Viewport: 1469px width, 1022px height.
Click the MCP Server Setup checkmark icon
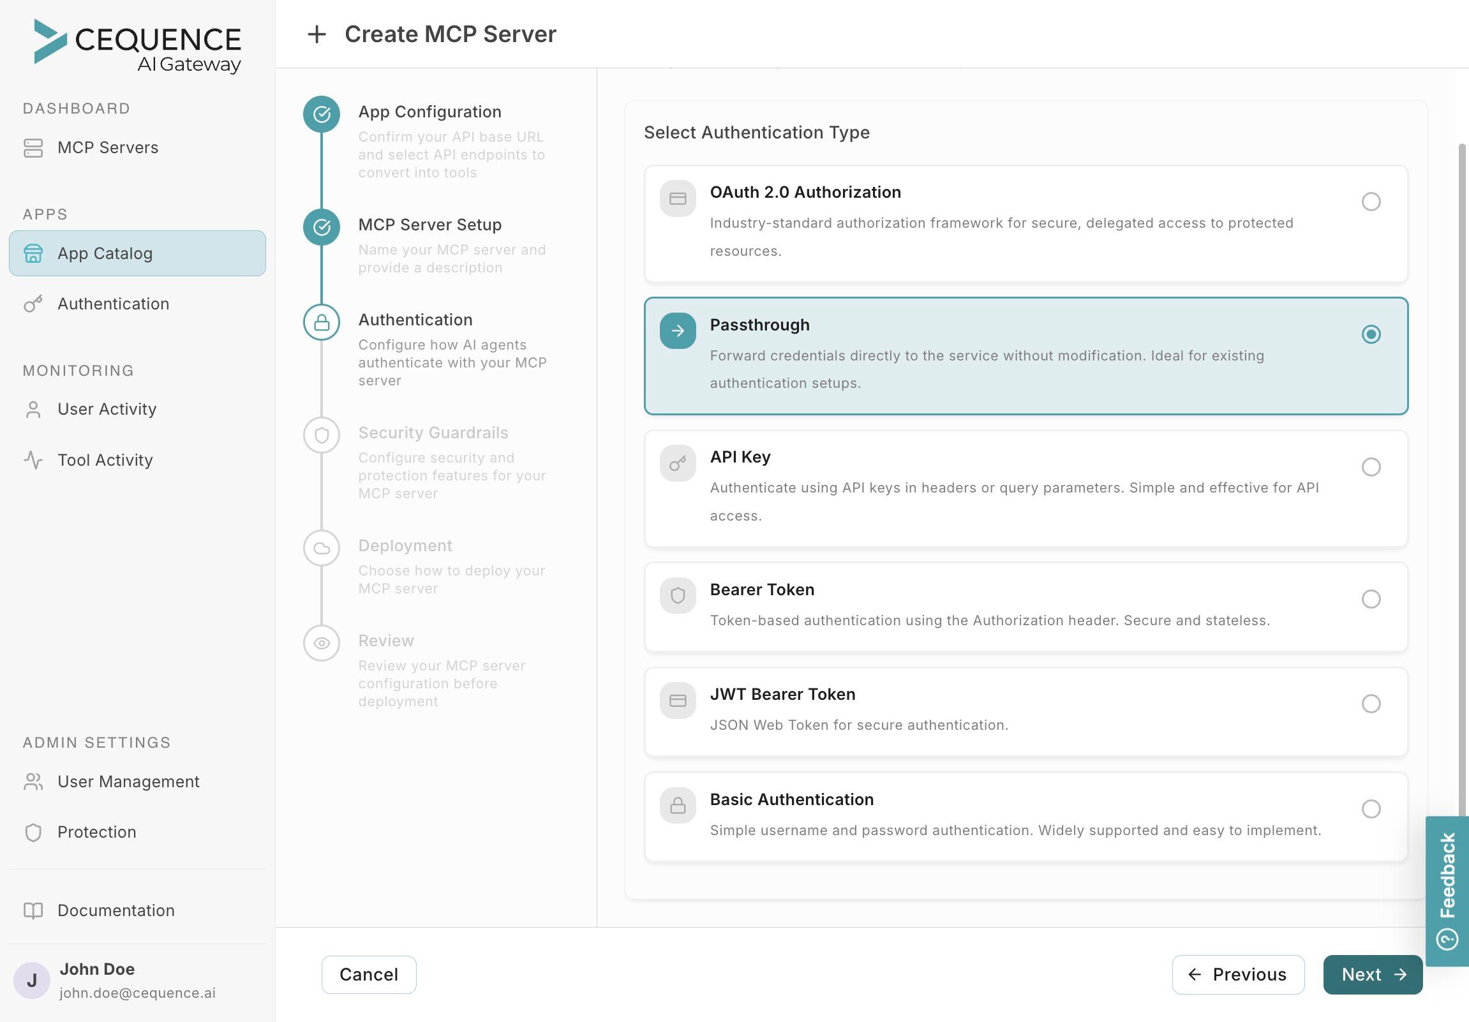point(322,227)
